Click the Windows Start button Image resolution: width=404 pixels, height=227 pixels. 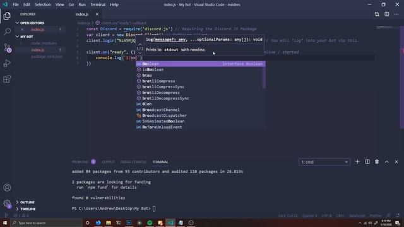click(x=5, y=223)
